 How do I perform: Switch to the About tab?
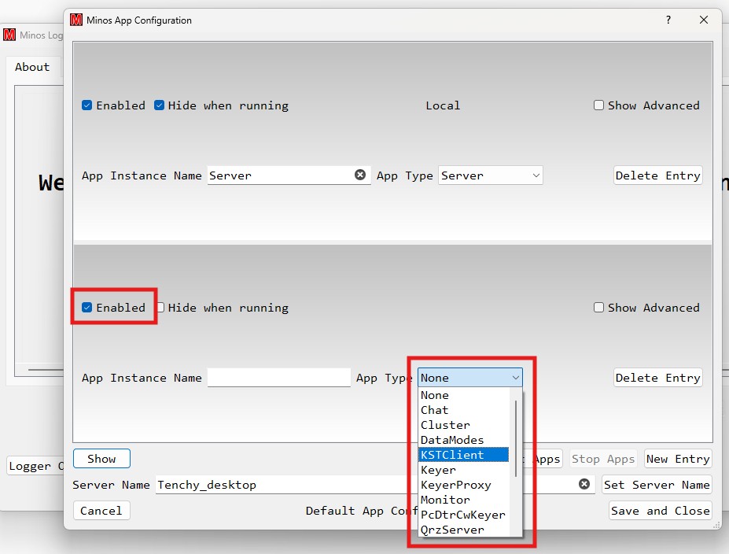(32, 67)
